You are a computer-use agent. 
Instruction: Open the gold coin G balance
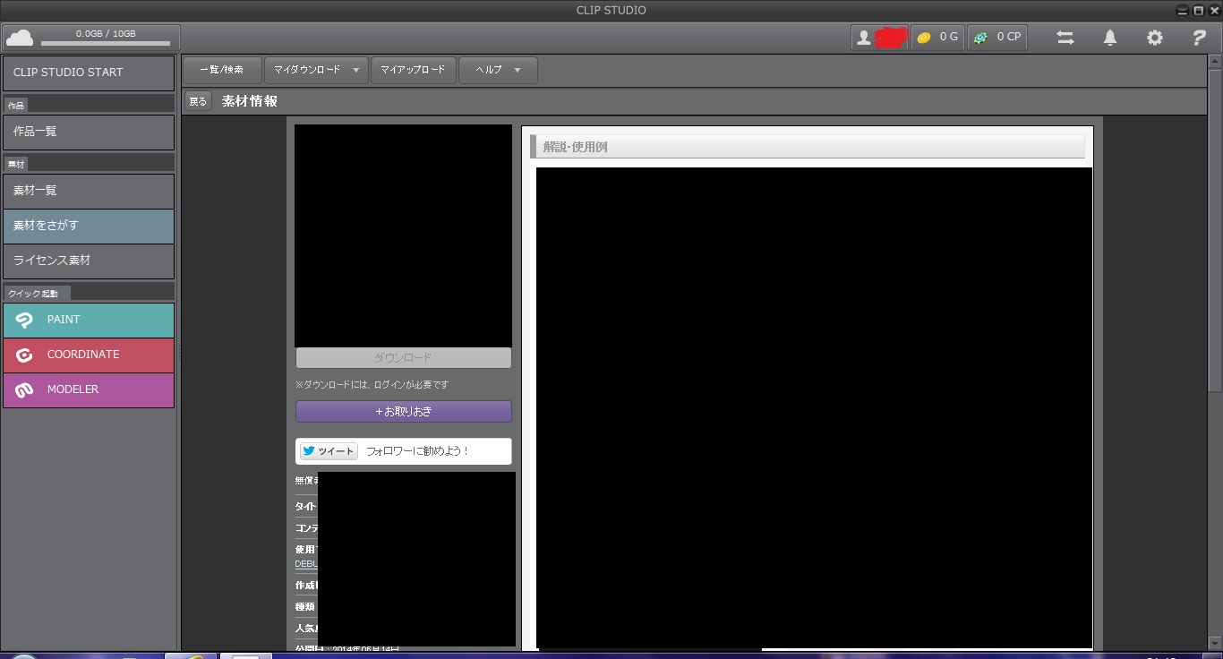[x=937, y=38]
